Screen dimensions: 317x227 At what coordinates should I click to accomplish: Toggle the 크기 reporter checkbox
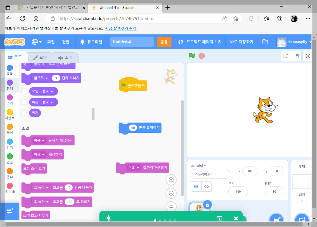(24, 113)
